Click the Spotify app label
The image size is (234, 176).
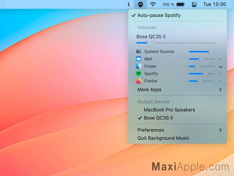pos(151,74)
